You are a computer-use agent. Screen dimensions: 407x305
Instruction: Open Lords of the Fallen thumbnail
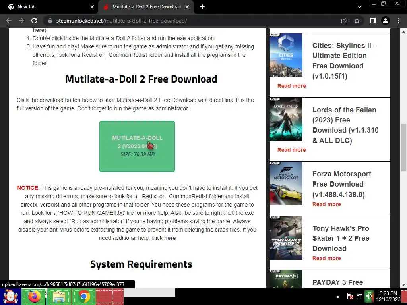click(286, 119)
